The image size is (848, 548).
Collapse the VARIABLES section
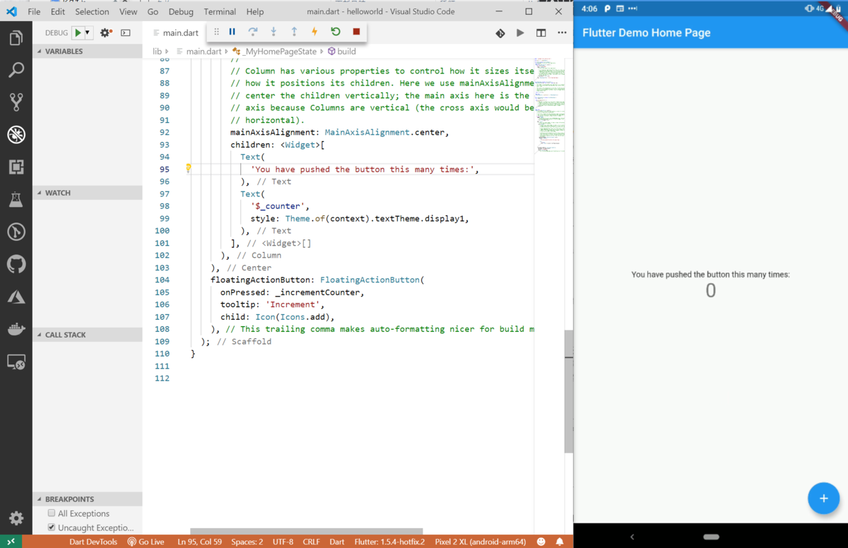point(87,52)
